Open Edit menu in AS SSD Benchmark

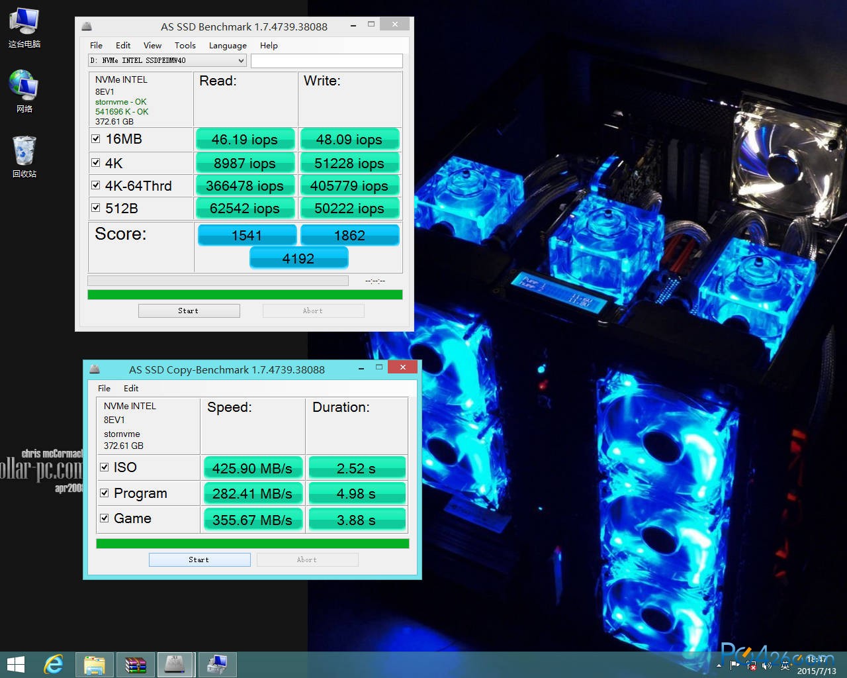tap(123, 45)
